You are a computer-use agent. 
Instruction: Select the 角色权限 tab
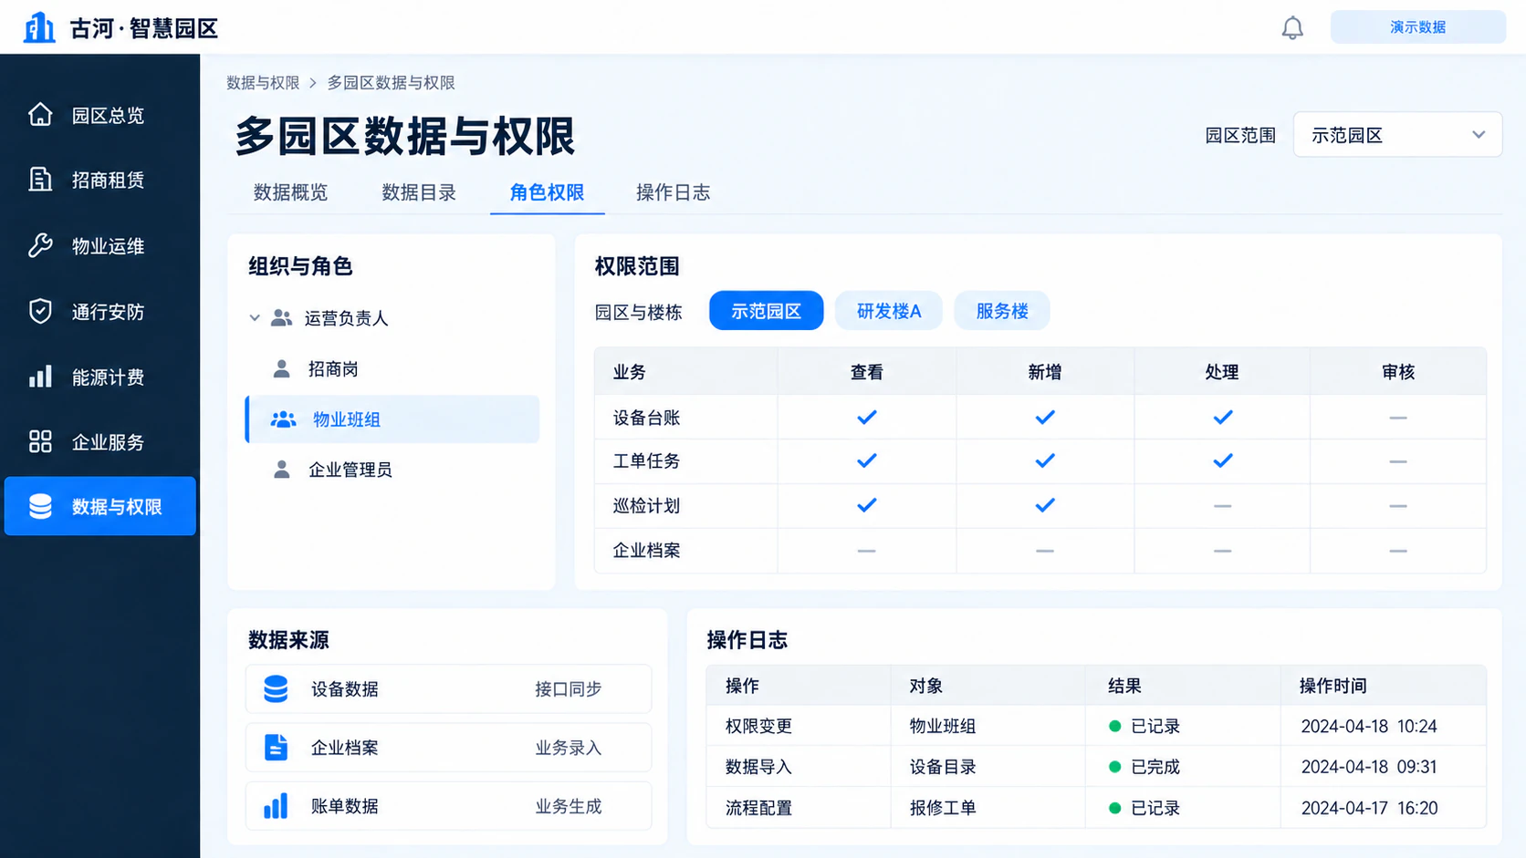pos(547,192)
